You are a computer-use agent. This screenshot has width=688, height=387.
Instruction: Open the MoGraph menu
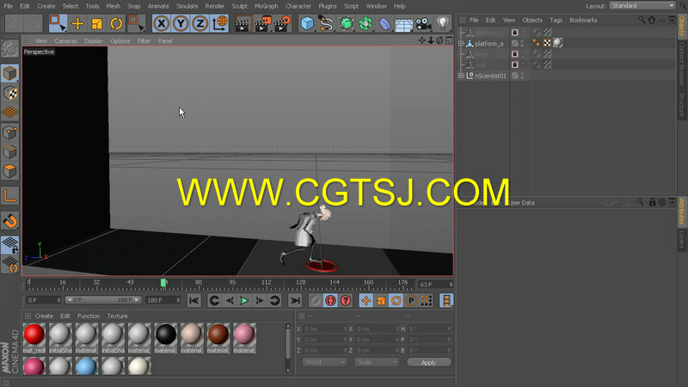(267, 6)
